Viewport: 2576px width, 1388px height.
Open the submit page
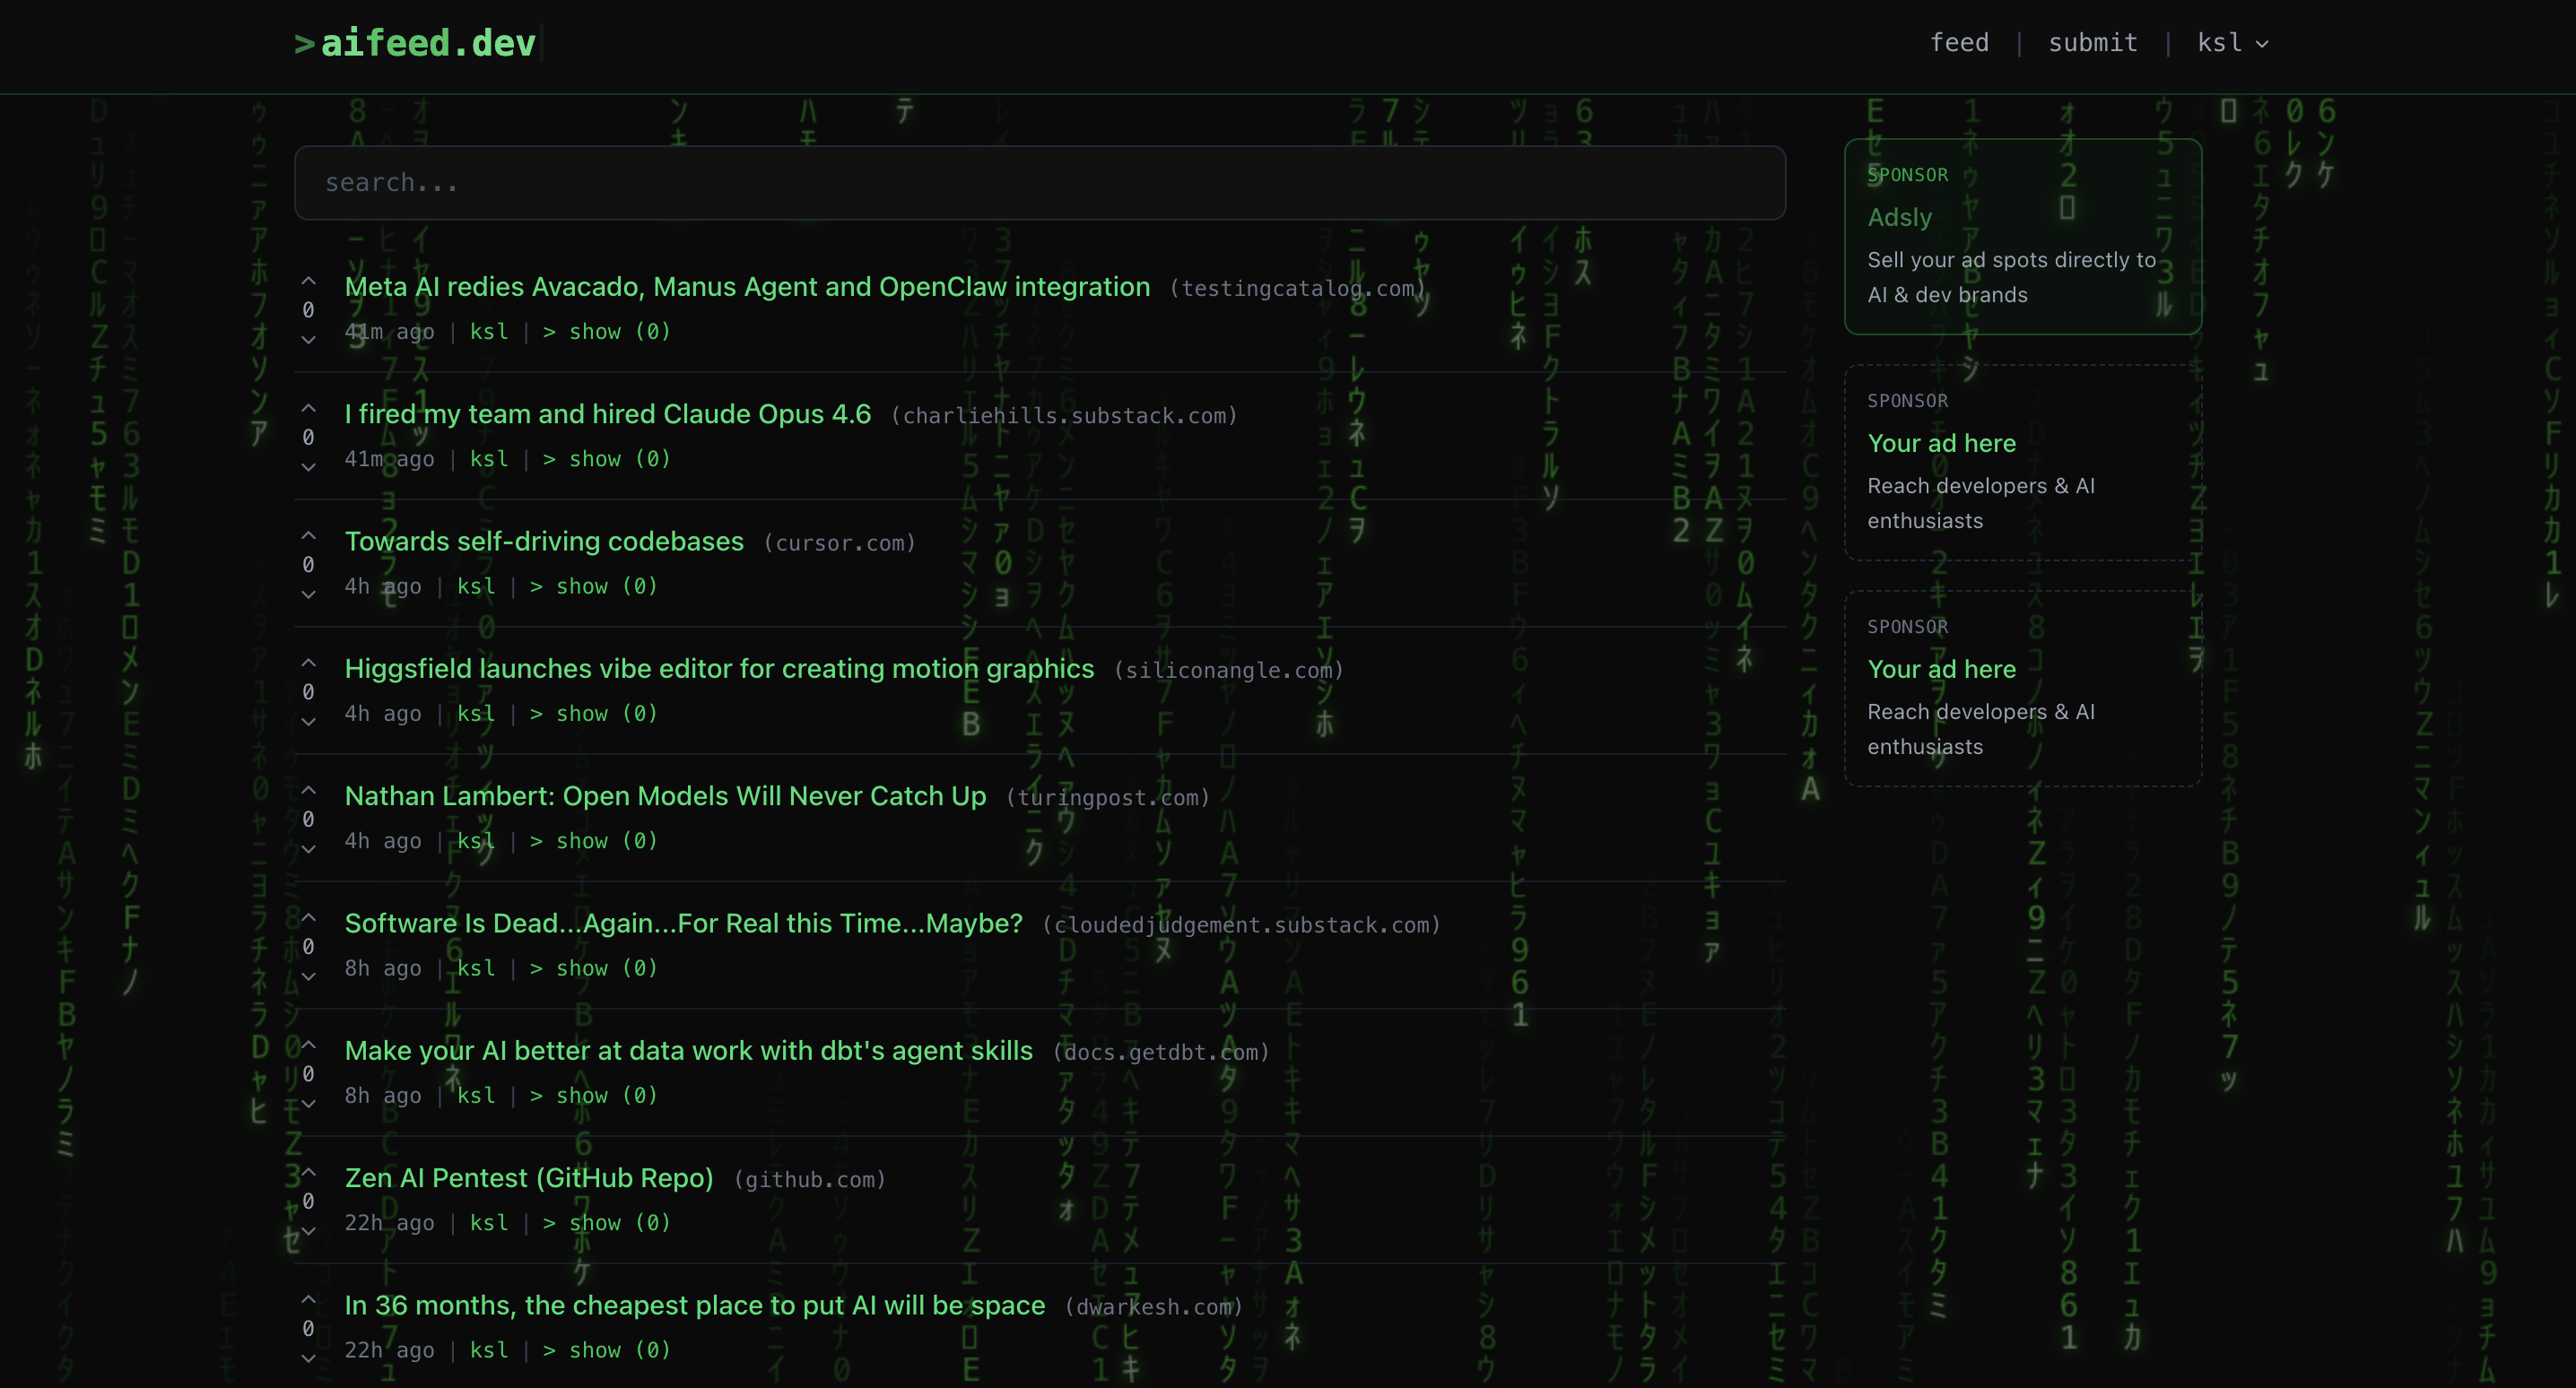click(x=2092, y=43)
